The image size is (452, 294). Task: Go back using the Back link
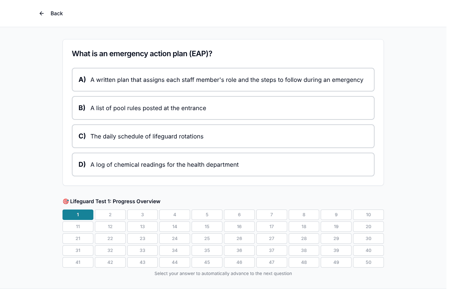point(51,13)
